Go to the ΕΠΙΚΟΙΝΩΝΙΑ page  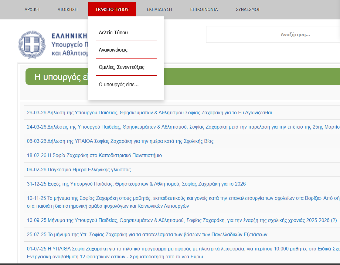click(x=204, y=9)
